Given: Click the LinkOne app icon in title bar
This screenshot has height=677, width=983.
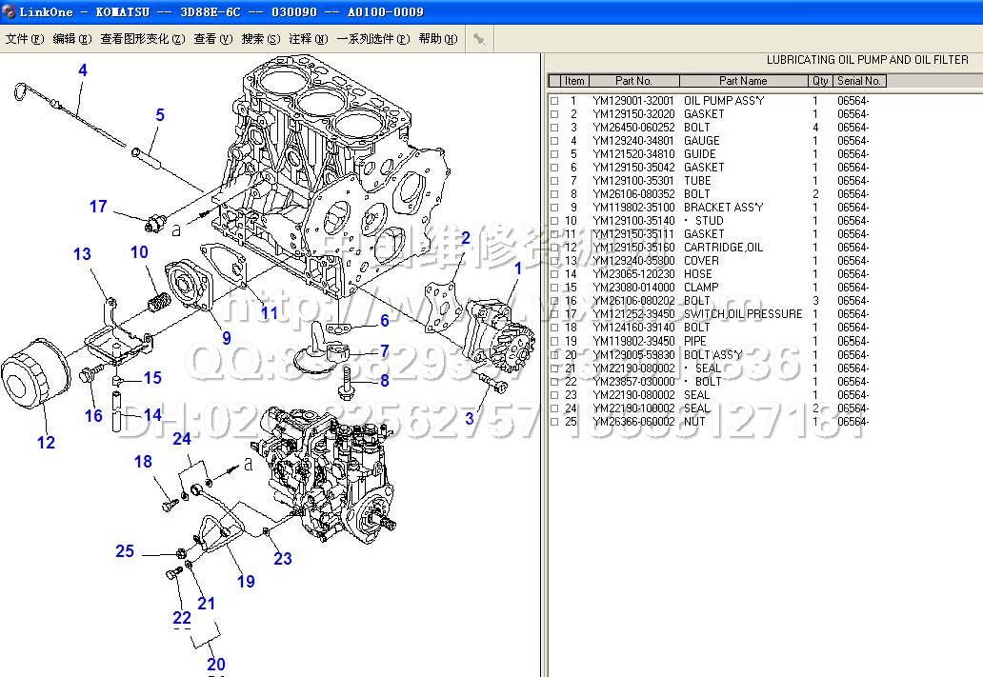Looking at the screenshot, I should [9, 11].
